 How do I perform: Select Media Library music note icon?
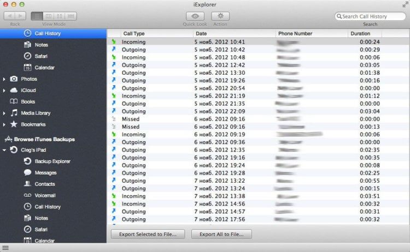tap(14, 113)
